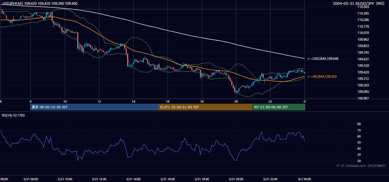Image resolution: width=389 pixels, height=182 pixels.
Task: Click price axis value 109.962
Action: [363, 39]
